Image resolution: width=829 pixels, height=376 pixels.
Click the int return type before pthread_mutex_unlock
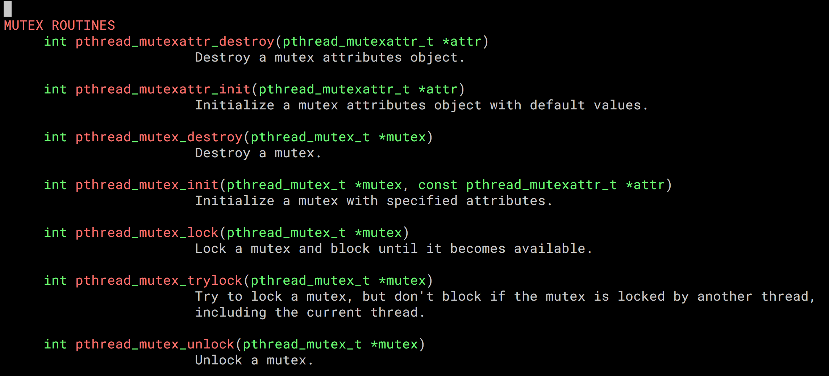(55, 344)
